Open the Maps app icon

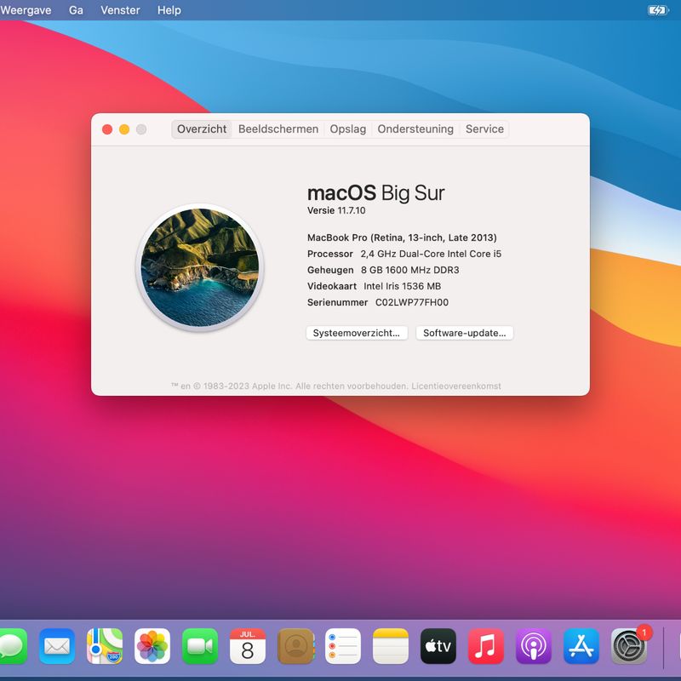105,646
